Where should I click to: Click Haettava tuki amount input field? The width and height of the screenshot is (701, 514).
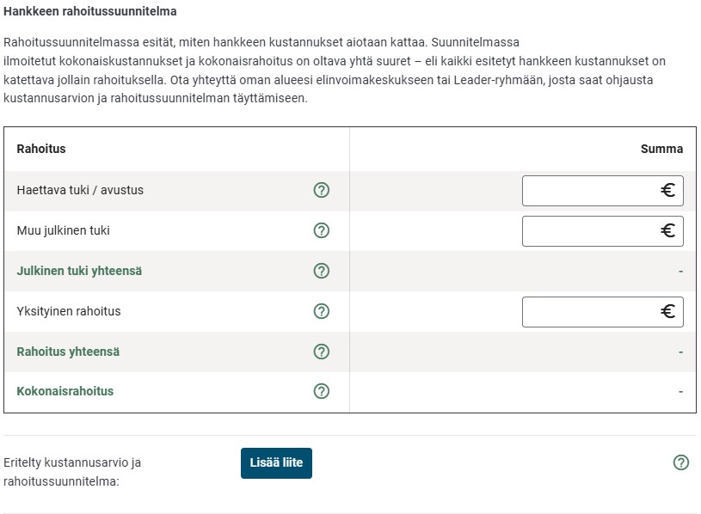click(x=593, y=190)
